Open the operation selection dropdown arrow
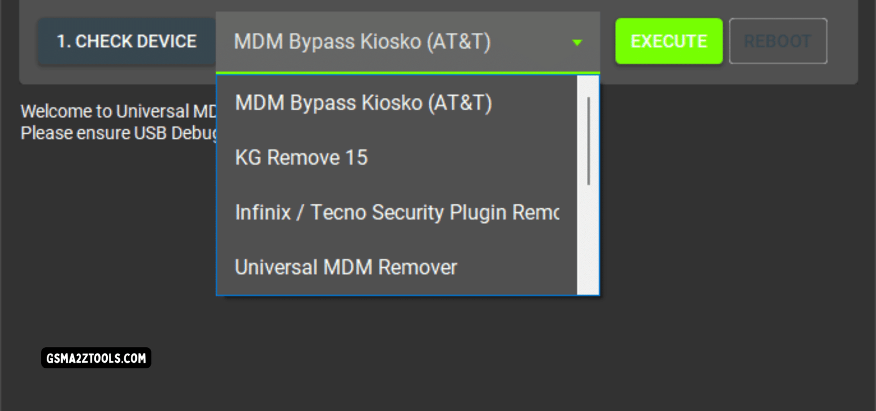 pyautogui.click(x=577, y=43)
